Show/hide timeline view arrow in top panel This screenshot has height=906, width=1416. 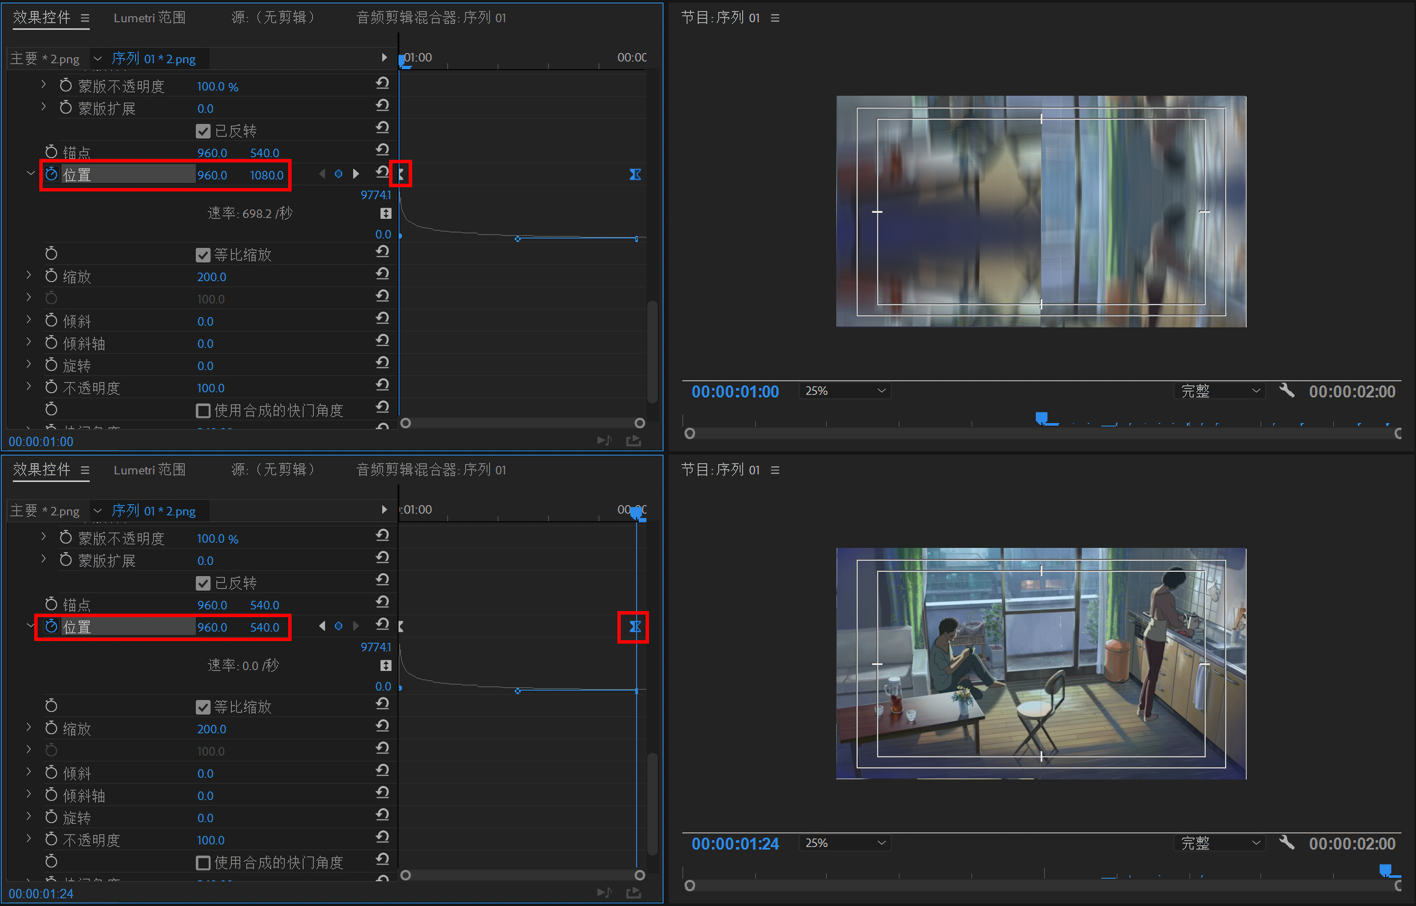point(384,58)
